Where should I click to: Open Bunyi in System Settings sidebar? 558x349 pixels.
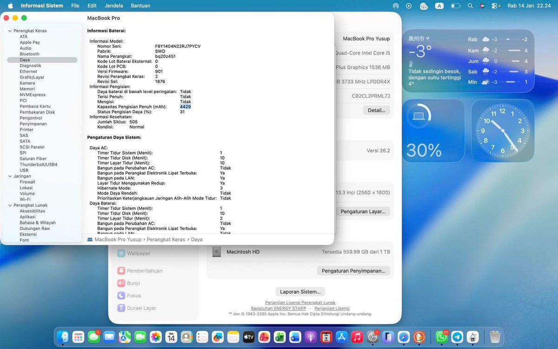[x=129, y=283]
